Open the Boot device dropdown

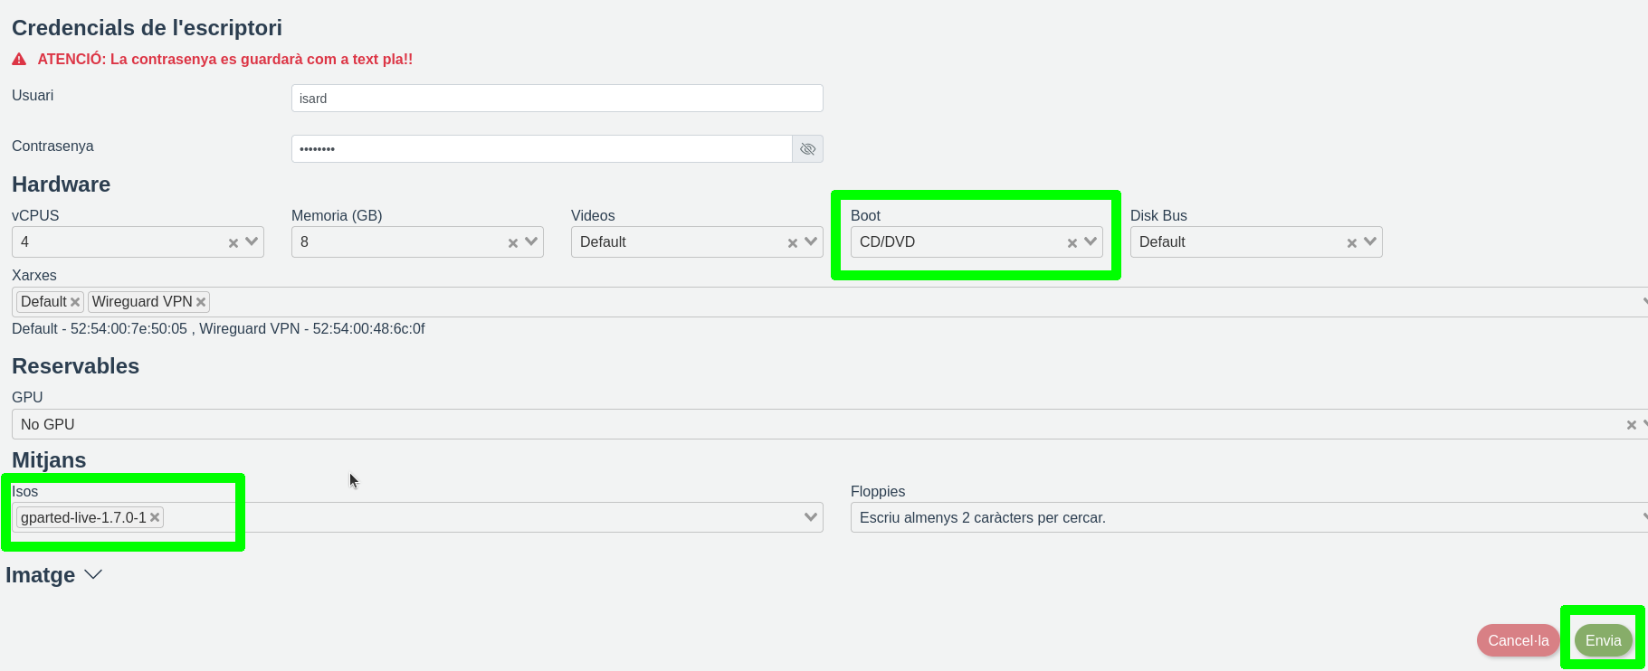1091,241
